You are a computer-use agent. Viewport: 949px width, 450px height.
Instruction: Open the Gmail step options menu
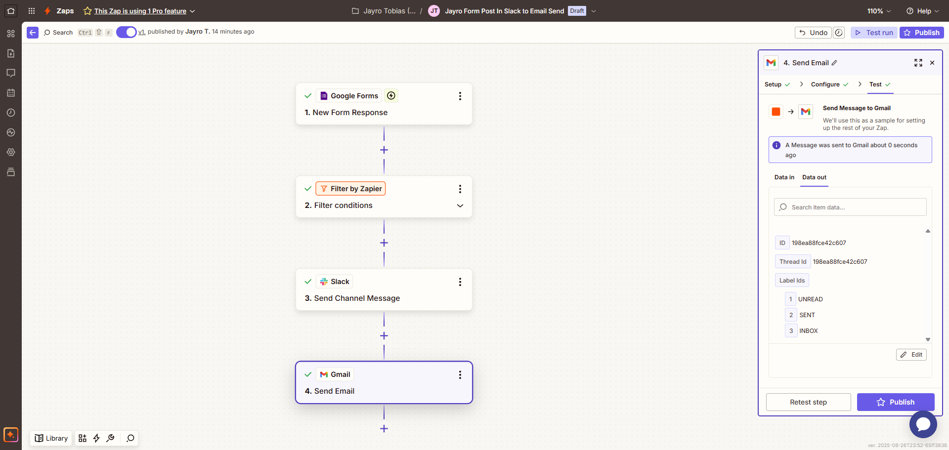[460, 374]
